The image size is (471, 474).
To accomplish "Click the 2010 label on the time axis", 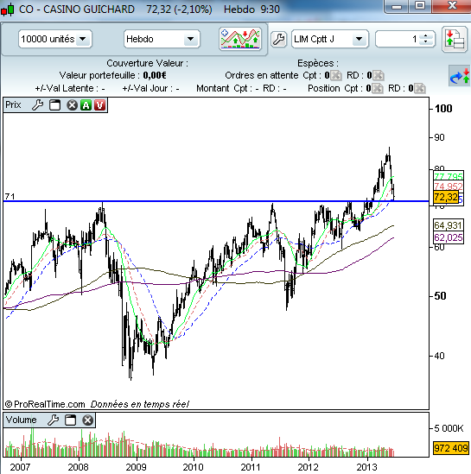I will [x=193, y=467].
